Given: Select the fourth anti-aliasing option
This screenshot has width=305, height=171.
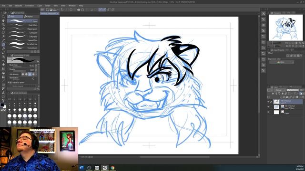Looking at the screenshot, I should point(33,74).
